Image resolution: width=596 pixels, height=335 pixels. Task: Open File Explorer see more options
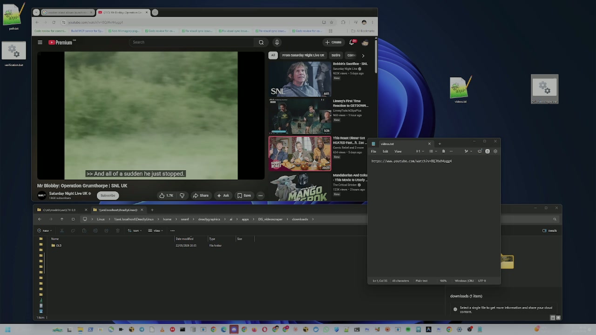(172, 230)
